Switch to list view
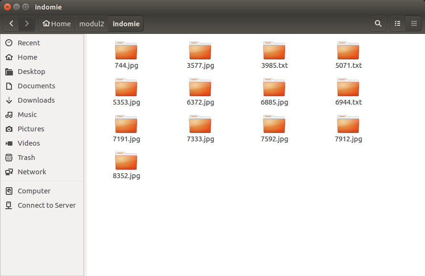The width and height of the screenshot is (425, 276). pos(398,23)
